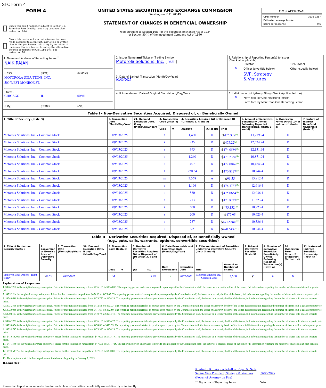The height and width of the screenshot is (388, 326).
Task: Open the NAIK RAJAN reporting person link
Action: coord(16,63)
